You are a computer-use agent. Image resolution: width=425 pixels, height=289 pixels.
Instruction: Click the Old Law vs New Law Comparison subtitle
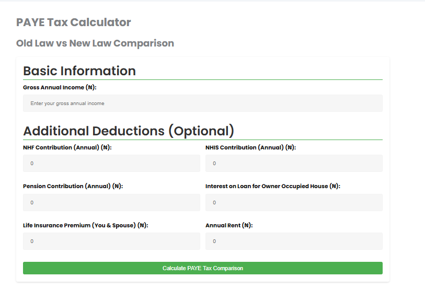(x=95, y=43)
